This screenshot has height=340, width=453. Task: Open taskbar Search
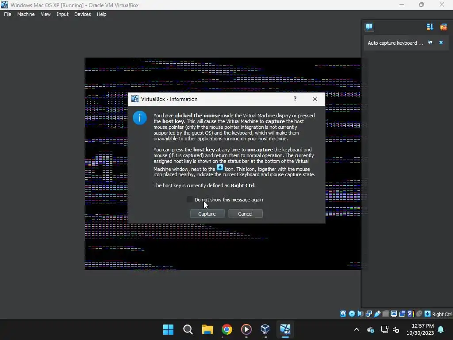[188, 329]
